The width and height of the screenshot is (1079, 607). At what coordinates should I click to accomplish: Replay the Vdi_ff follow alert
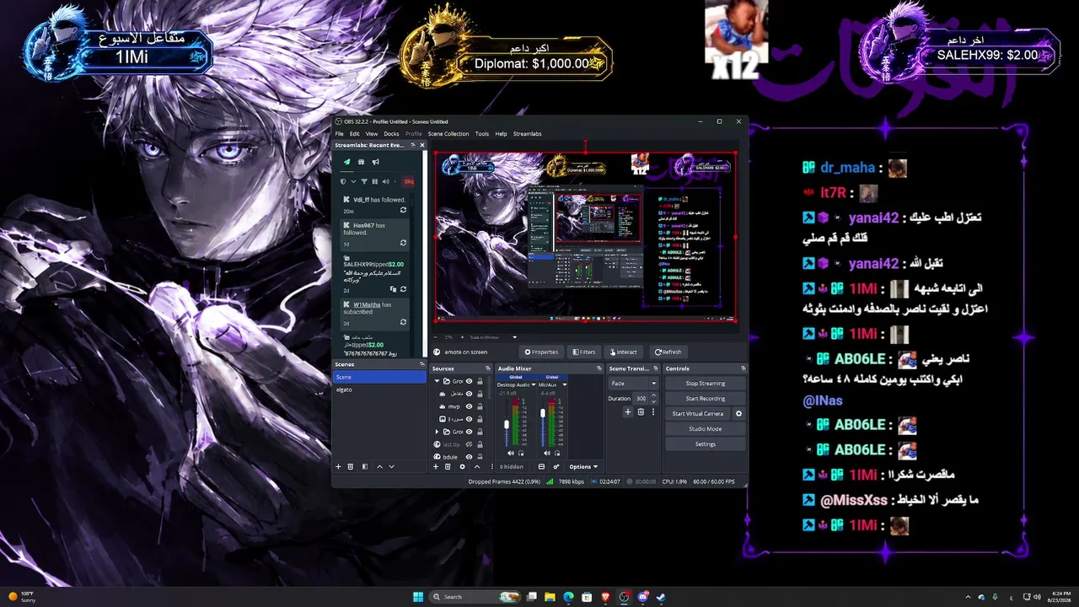[x=403, y=210]
